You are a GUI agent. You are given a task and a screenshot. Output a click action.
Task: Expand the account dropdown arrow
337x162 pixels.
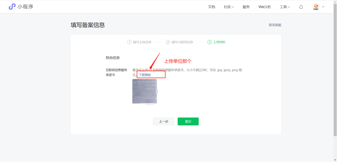[x=323, y=7]
